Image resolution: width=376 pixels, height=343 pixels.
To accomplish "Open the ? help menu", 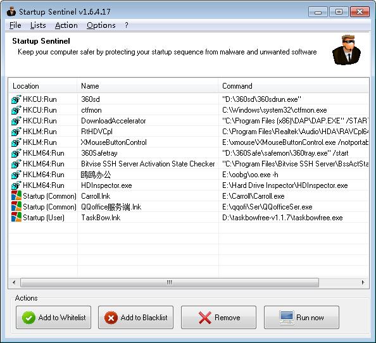I will (127, 25).
